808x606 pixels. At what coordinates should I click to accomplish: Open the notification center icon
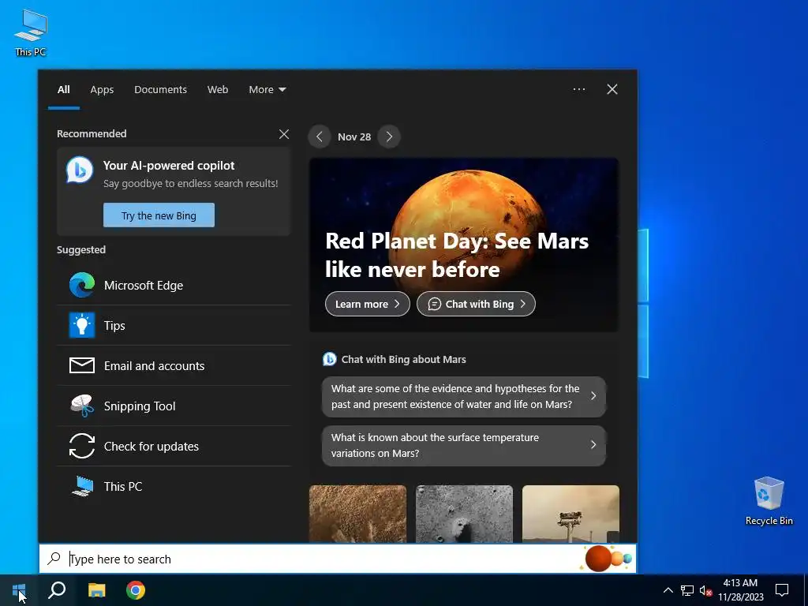[782, 590]
